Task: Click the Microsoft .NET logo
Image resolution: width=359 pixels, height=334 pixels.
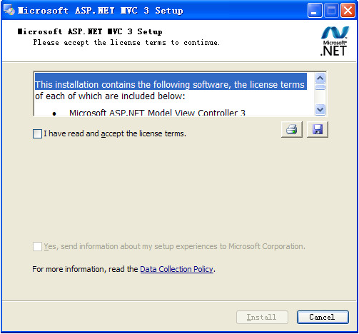Action: click(x=334, y=41)
